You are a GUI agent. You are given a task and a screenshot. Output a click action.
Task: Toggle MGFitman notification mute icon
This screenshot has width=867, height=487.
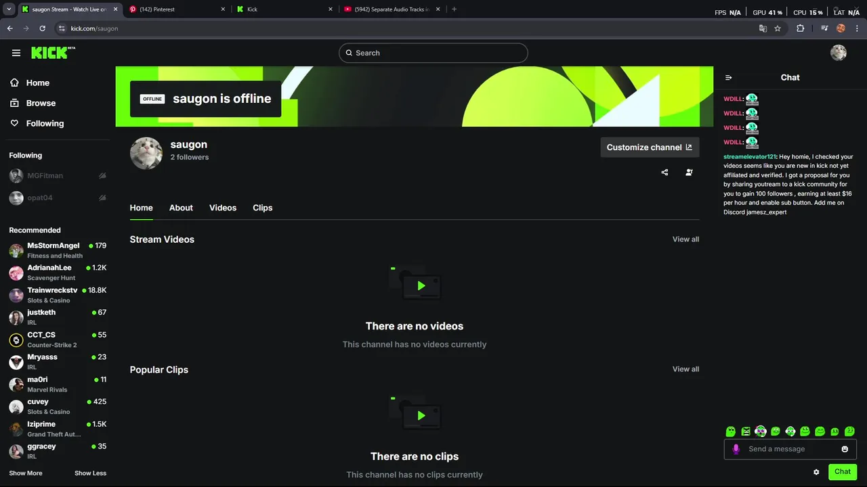(102, 176)
